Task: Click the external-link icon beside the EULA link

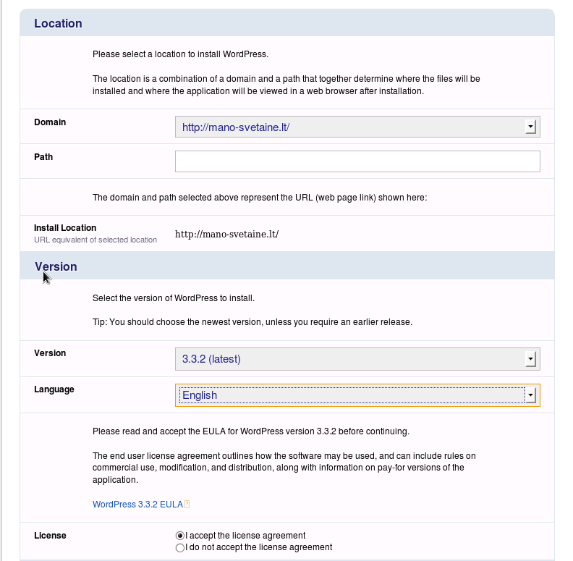Action: pos(187,505)
